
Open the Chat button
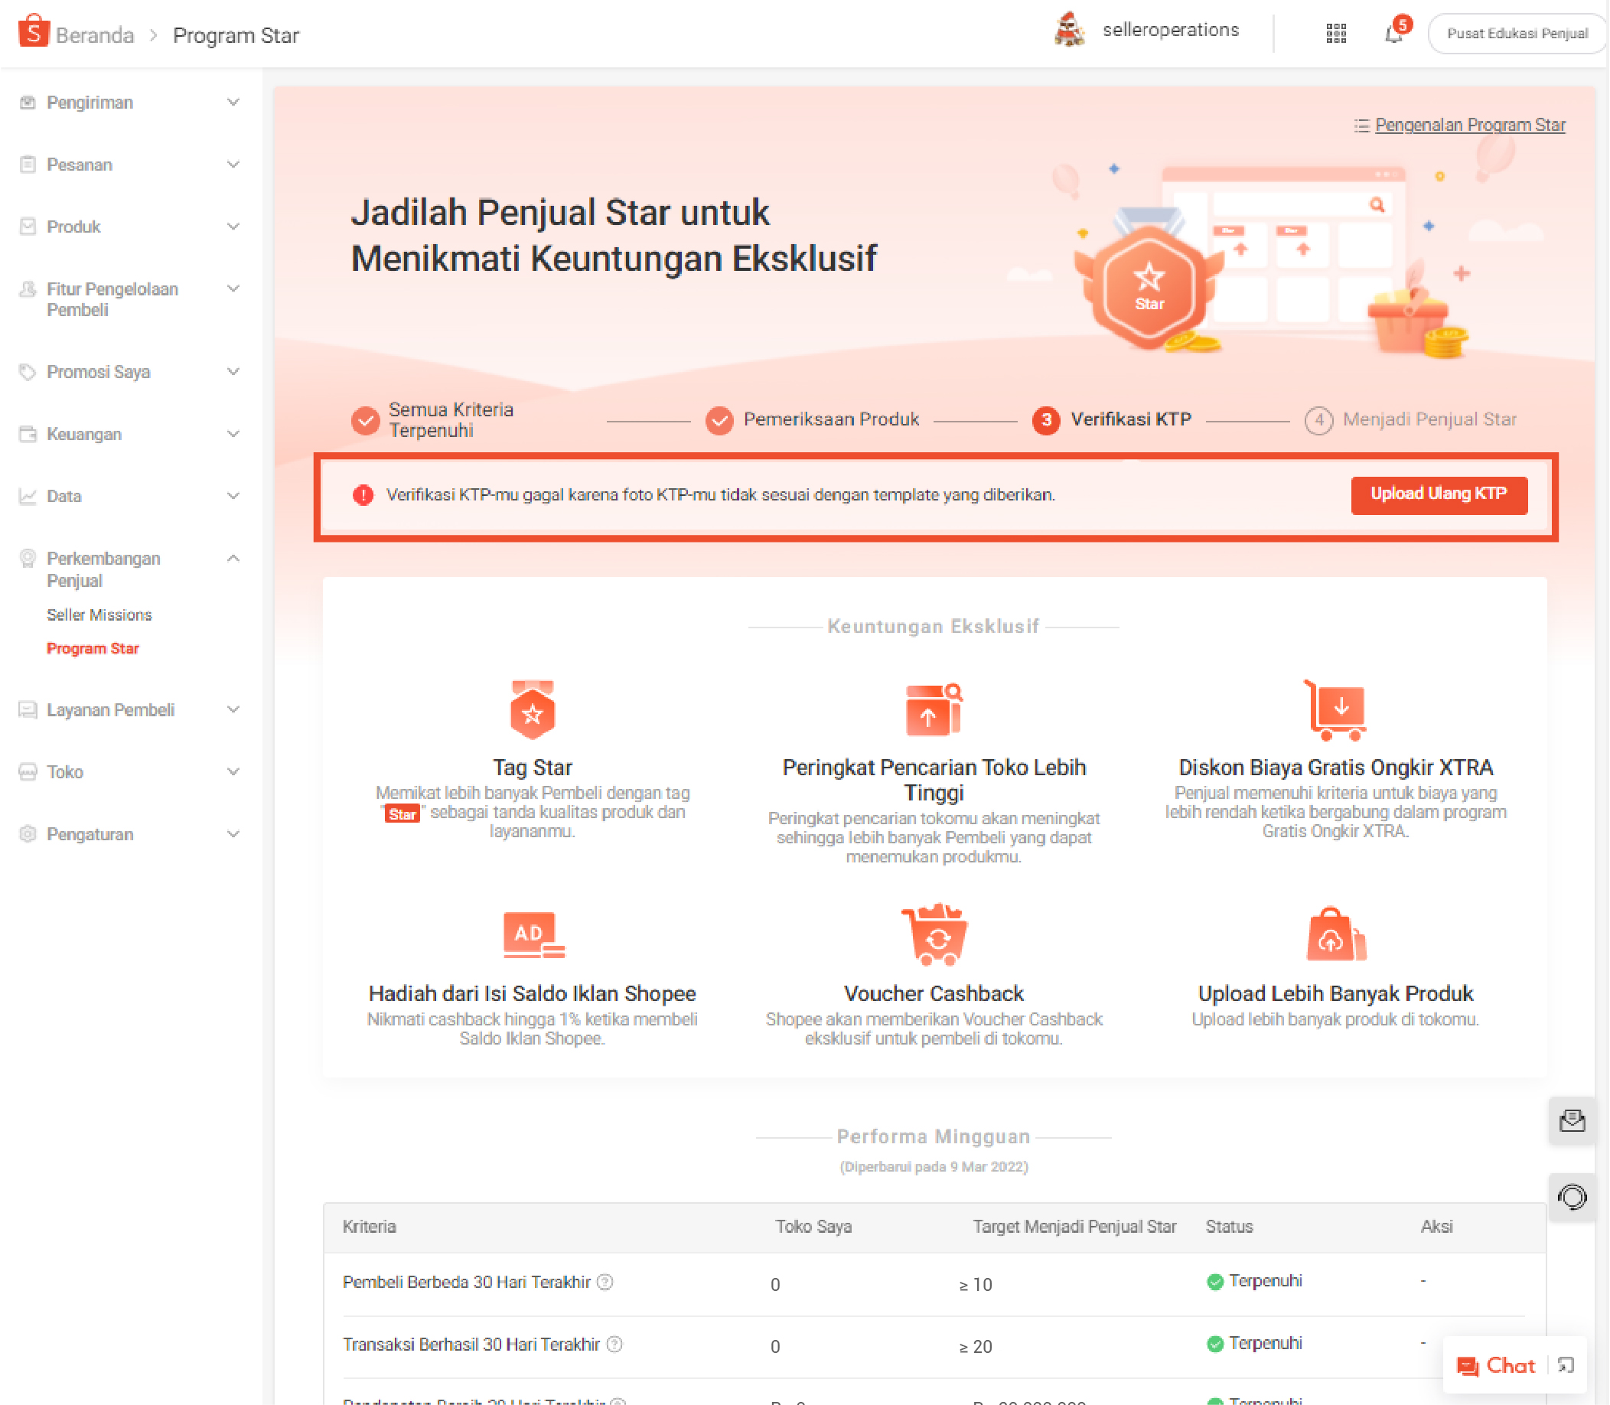click(x=1495, y=1366)
